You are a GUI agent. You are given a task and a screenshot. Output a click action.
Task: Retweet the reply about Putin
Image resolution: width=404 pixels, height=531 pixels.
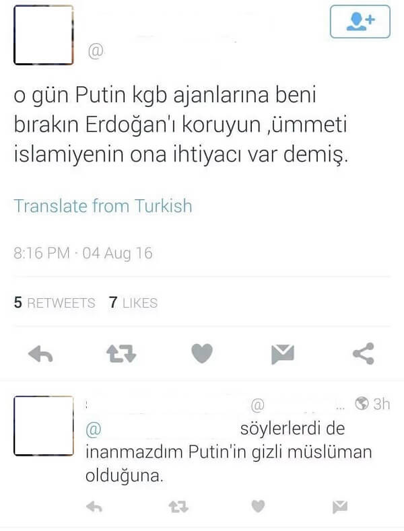point(178,507)
